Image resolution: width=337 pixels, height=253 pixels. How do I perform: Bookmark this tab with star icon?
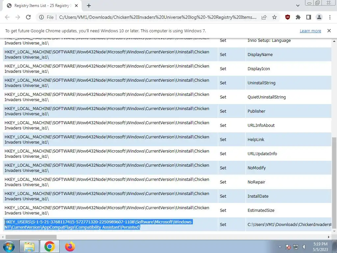(x=274, y=17)
